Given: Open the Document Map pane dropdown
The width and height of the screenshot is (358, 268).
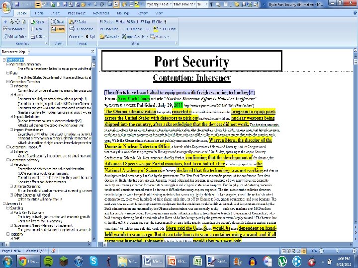Looking at the screenshot, I should pyautogui.click(x=29, y=52).
